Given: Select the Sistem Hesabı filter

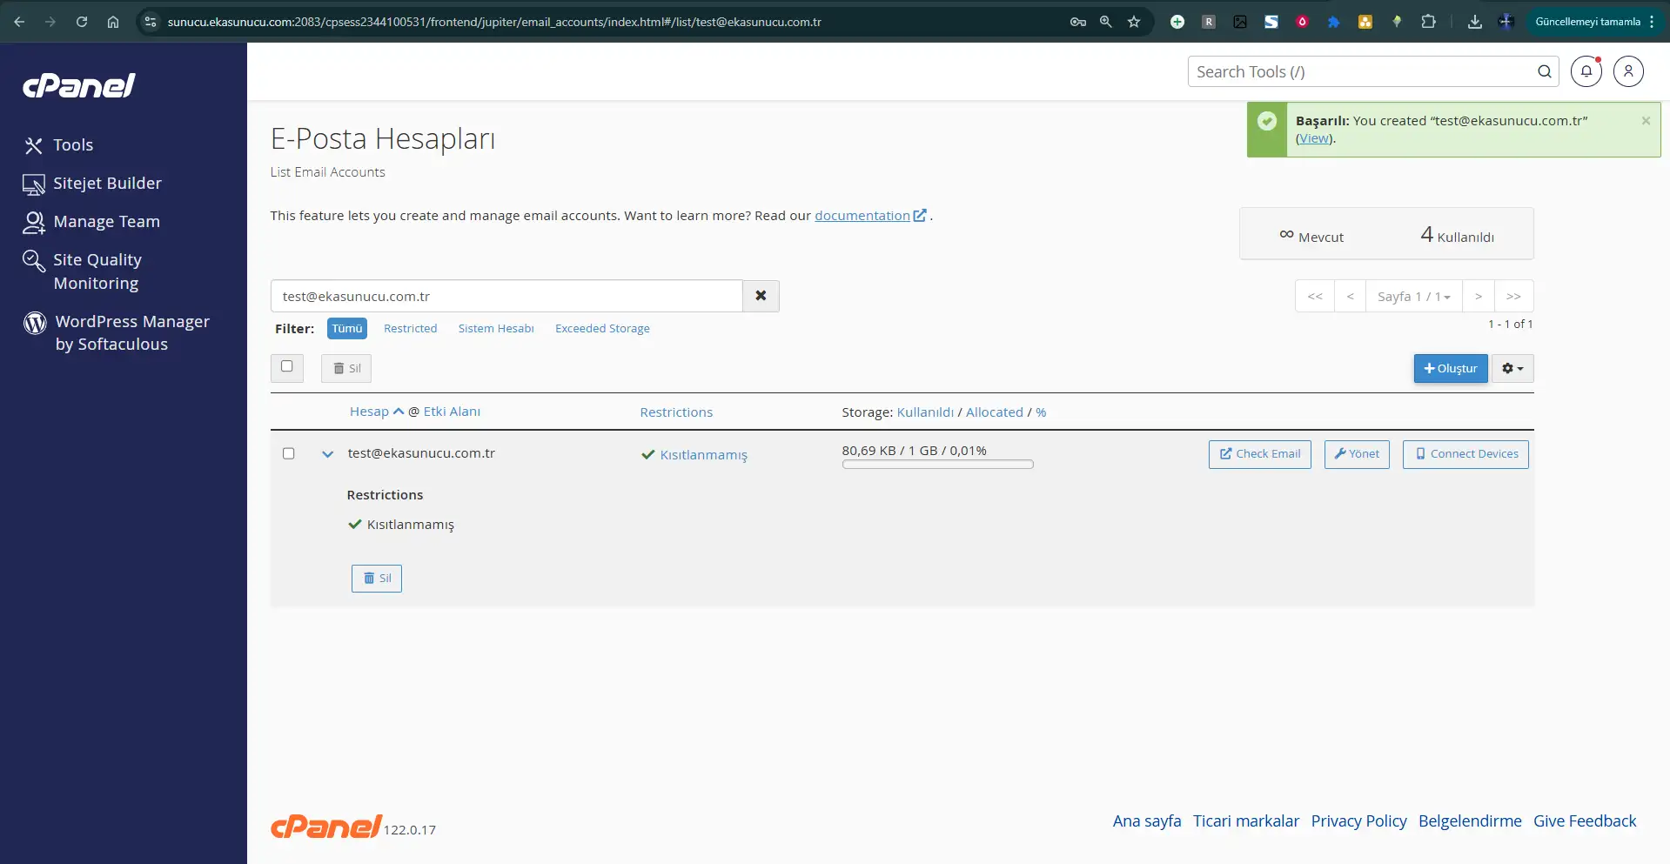Looking at the screenshot, I should click(496, 328).
